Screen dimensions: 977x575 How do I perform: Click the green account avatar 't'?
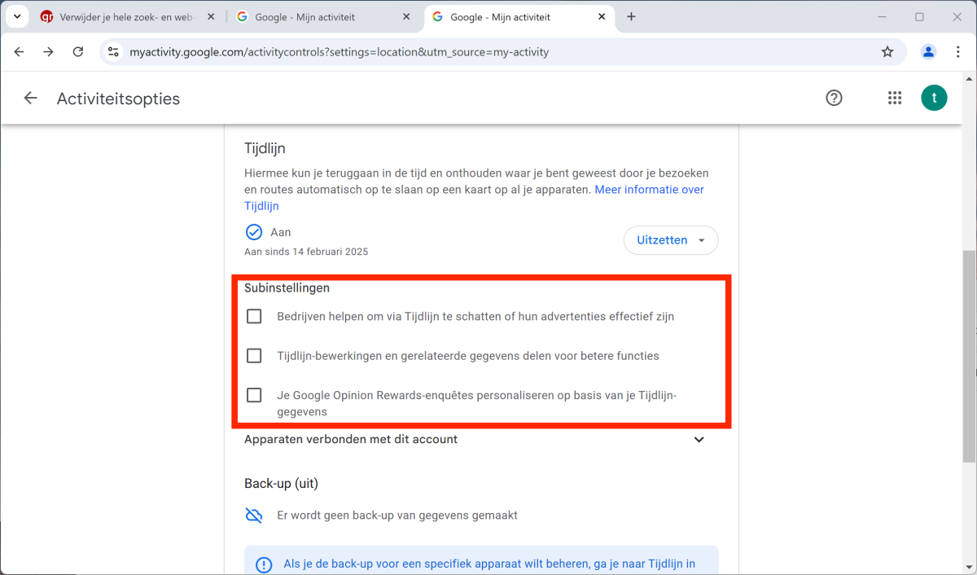[934, 99]
